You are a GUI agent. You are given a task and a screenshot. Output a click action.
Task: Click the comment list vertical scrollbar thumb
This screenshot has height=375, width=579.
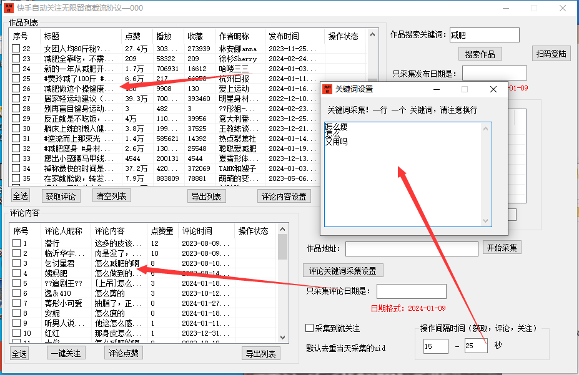pos(282,247)
